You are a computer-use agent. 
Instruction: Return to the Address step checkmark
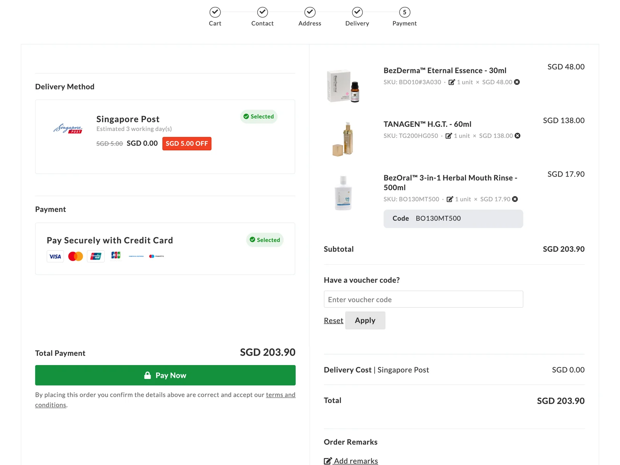[x=310, y=12]
